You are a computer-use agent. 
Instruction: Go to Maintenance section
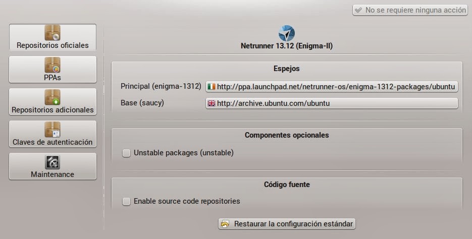53,166
